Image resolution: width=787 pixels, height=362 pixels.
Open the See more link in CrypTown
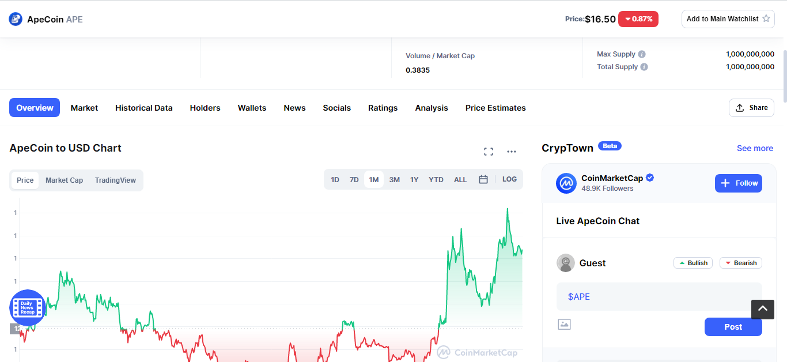tap(755, 148)
